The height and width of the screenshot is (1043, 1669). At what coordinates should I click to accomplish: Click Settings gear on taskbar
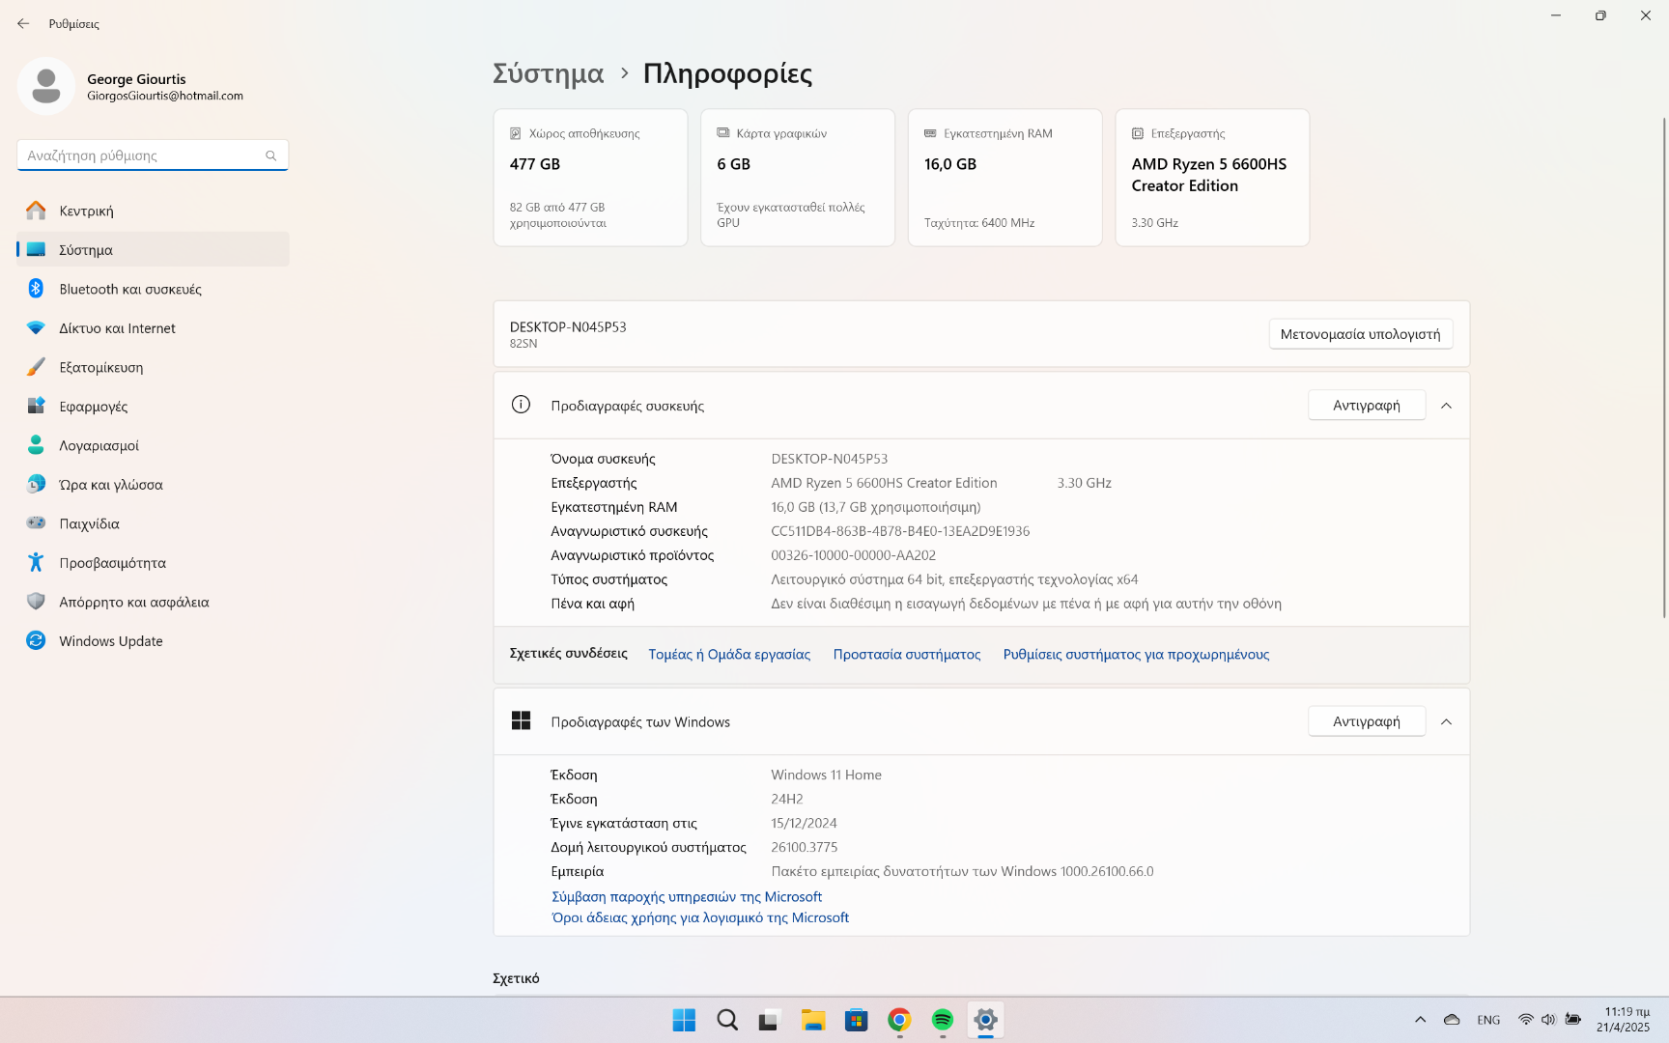click(x=985, y=1020)
